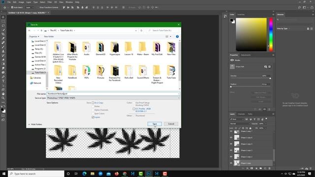Screen dimensions: 315x177
Task: Select the Temp (E:) drive
Action: [x=39, y=49]
